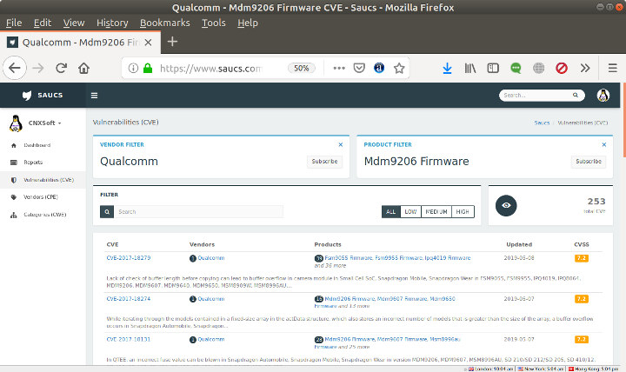Select the ALL severity filter

pos(391,211)
